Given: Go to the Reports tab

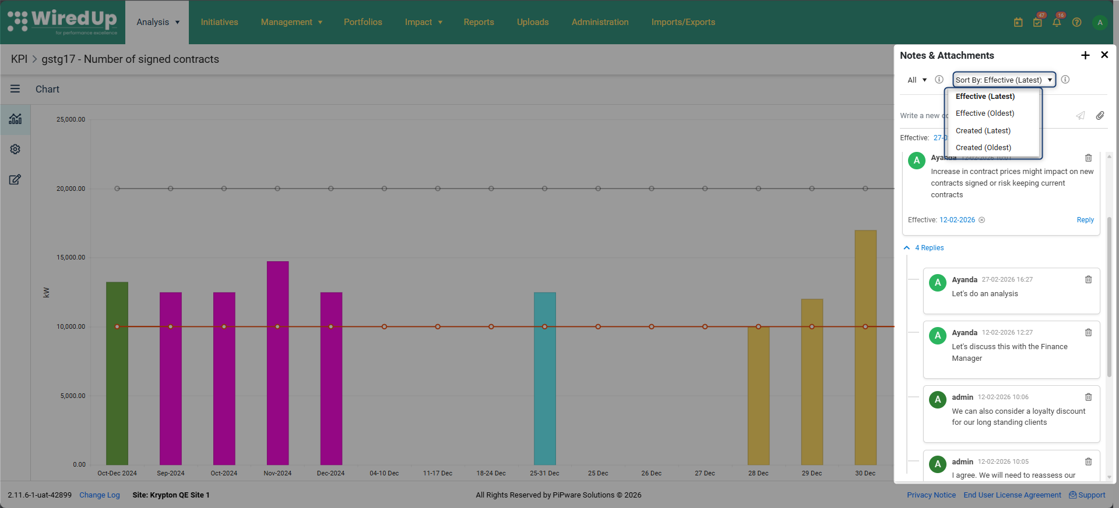Looking at the screenshot, I should coord(479,22).
